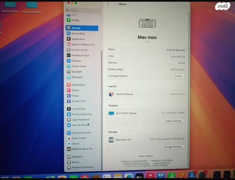
Task: Click the vsCode Projects desktop folder
Action: pyautogui.click(x=31, y=8)
